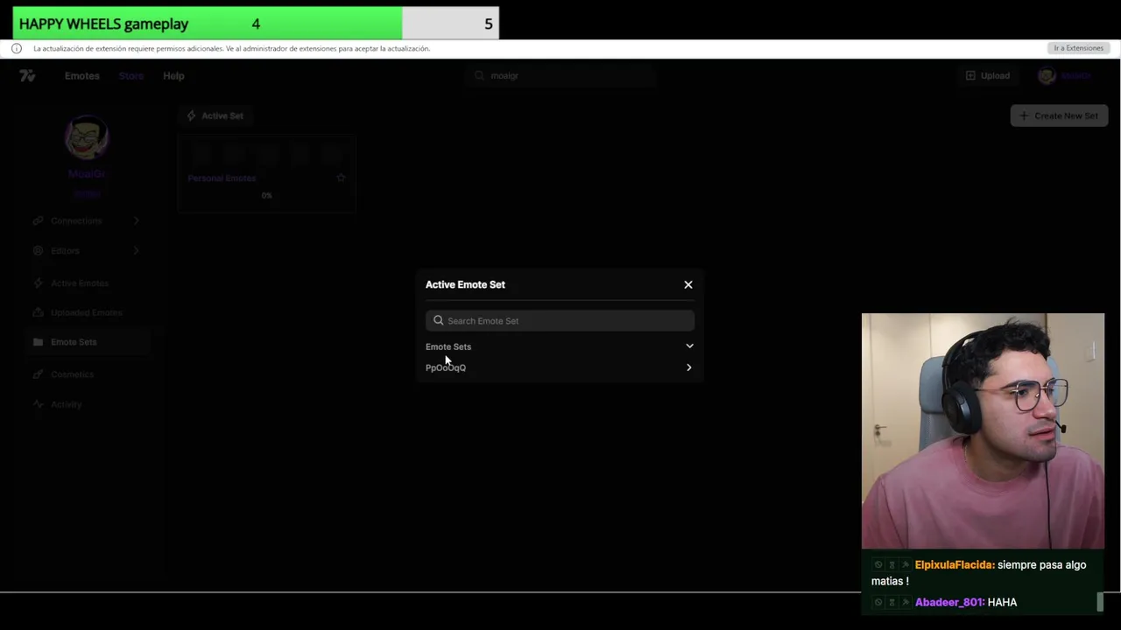Click the hourglass timeout icon beside ElpixulaFlacida
This screenshot has width=1121, height=630.
tap(892, 565)
